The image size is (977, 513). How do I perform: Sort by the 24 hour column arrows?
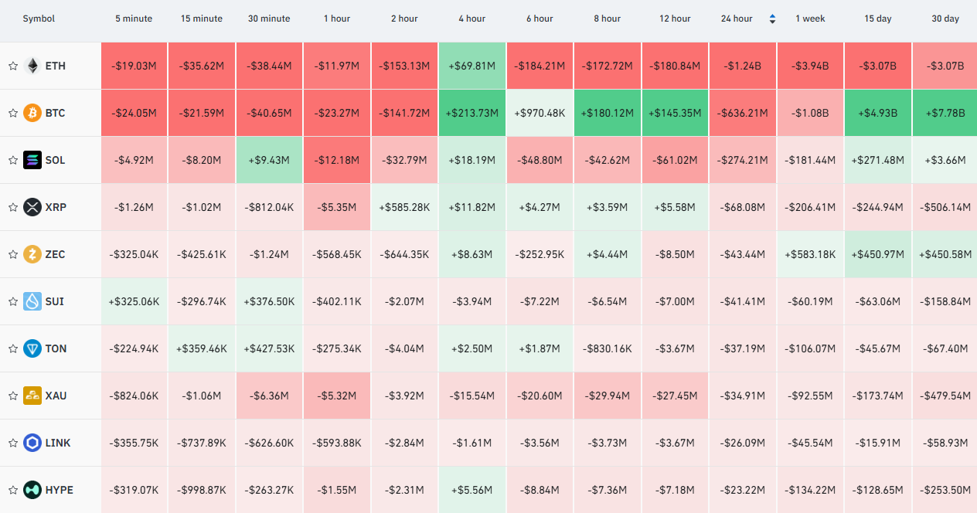[x=772, y=19]
